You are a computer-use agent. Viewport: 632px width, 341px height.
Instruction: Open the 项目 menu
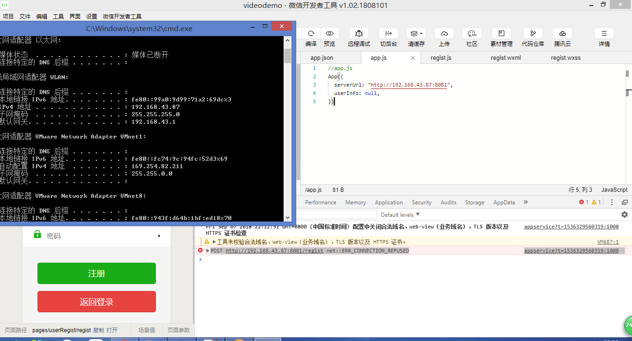tap(8, 16)
